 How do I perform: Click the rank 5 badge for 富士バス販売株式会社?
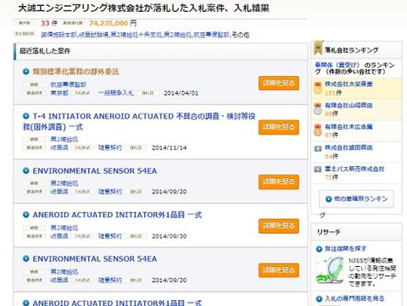318,170
